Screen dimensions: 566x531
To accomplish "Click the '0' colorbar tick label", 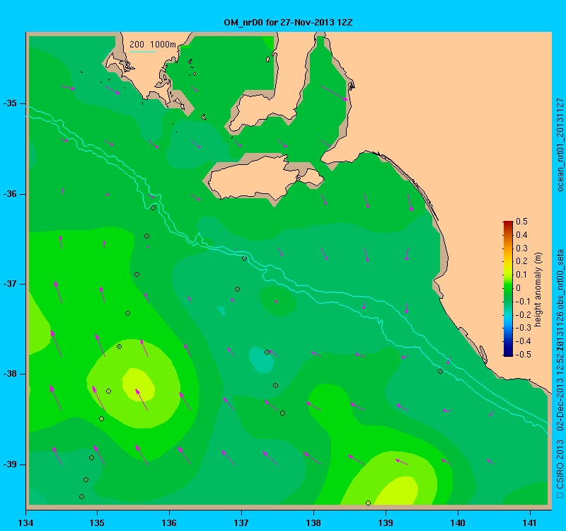I will point(519,288).
